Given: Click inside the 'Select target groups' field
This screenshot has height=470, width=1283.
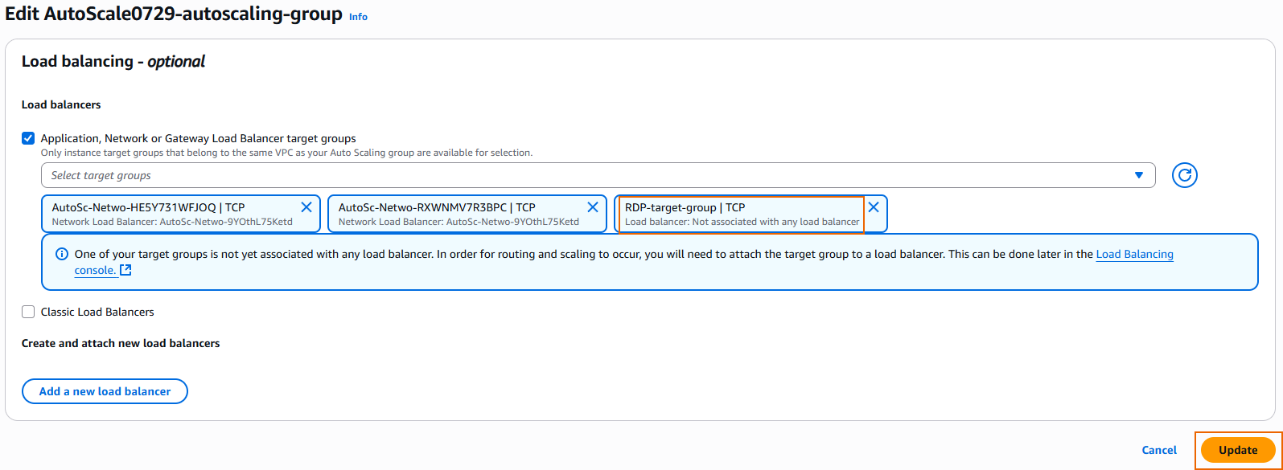Looking at the screenshot, I should [563, 175].
